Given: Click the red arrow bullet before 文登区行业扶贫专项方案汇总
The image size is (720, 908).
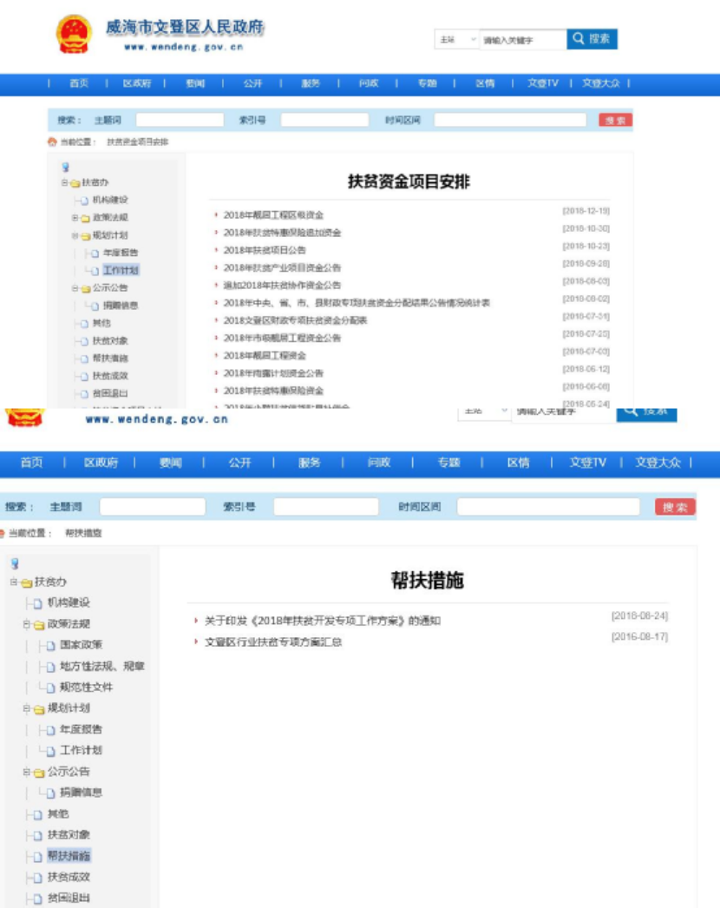Looking at the screenshot, I should tap(196, 642).
